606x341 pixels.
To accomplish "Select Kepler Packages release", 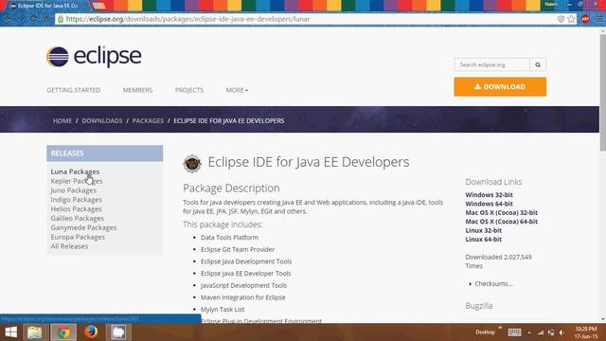I will coord(77,181).
